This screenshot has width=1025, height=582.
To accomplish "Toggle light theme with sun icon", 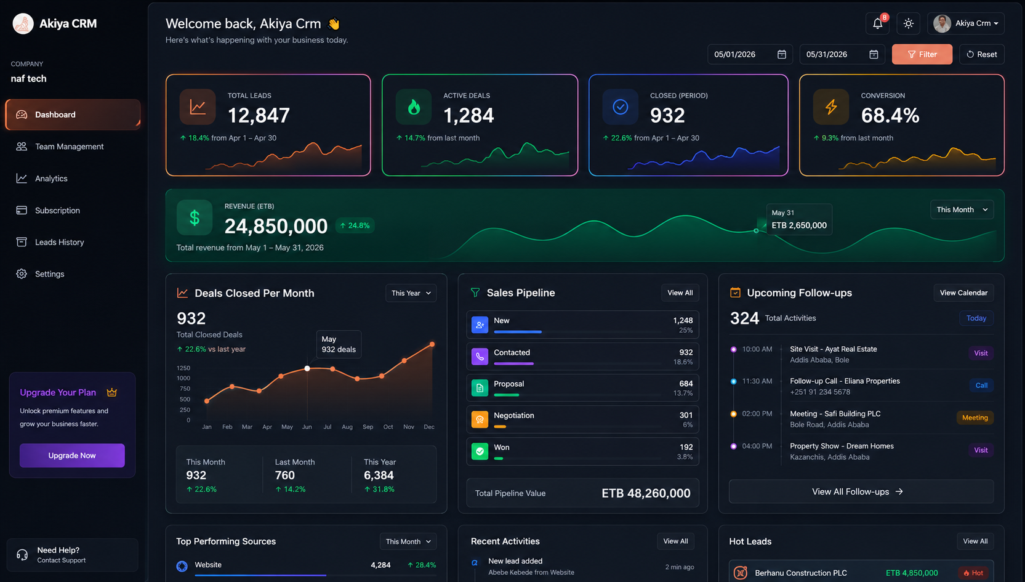I will pyautogui.click(x=909, y=23).
